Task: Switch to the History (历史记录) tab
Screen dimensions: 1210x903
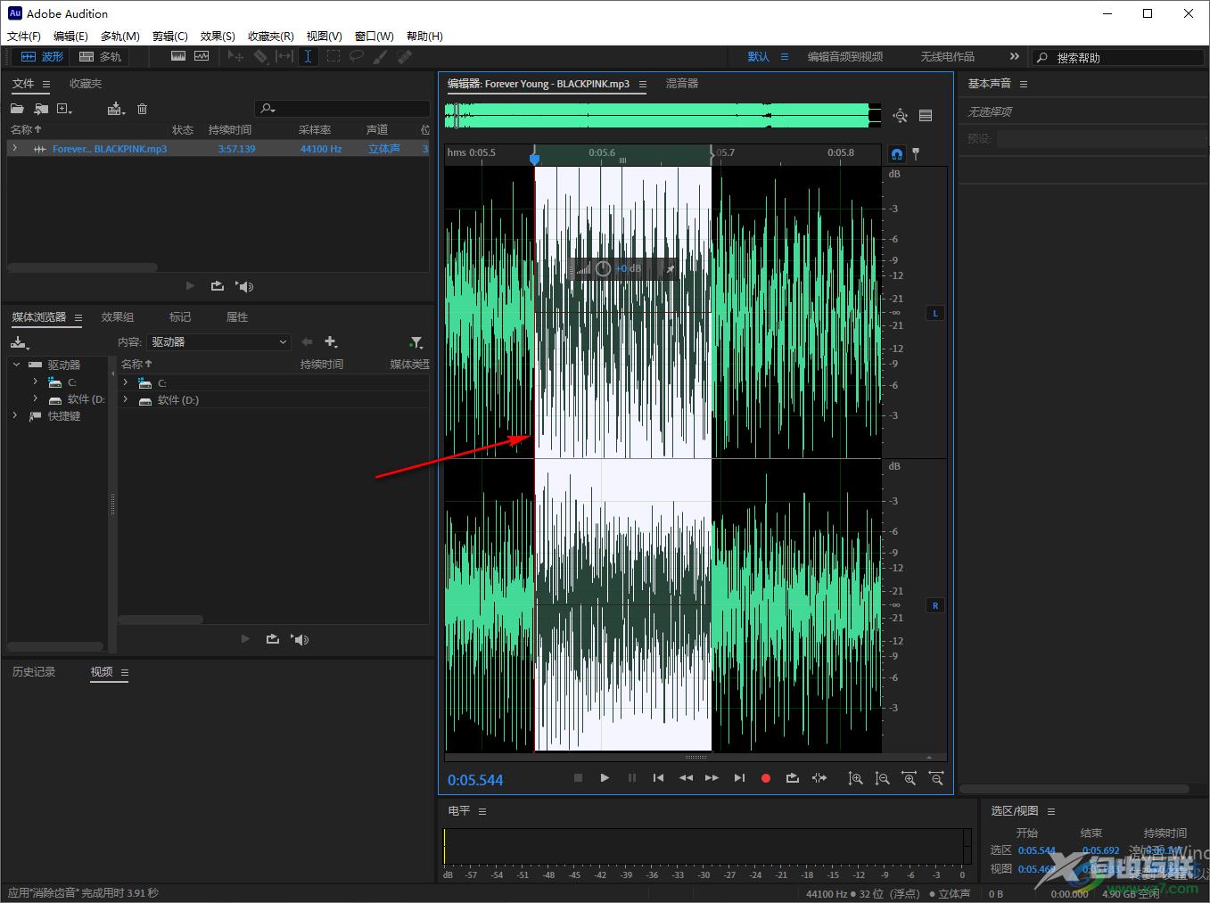Action: 34,672
